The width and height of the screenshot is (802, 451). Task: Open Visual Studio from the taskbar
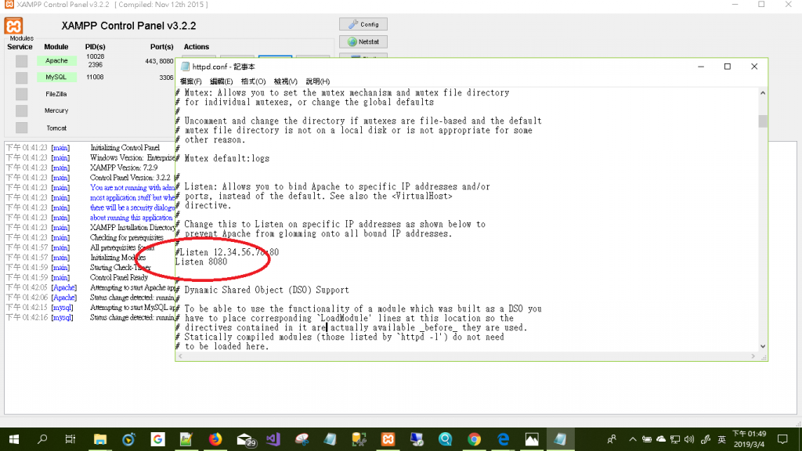(x=273, y=439)
